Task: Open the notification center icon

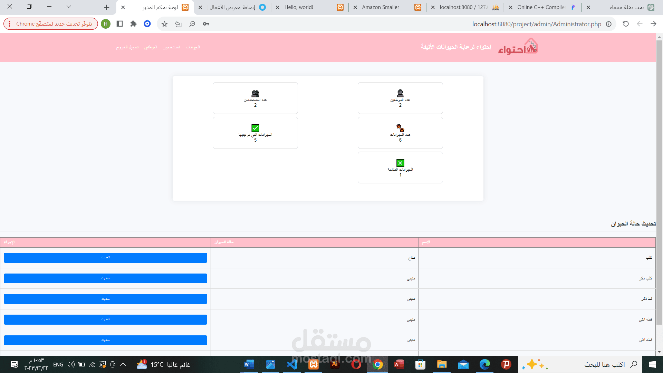Action: tap(14, 364)
